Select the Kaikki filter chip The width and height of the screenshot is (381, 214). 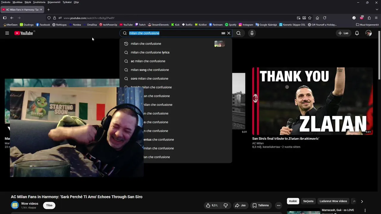tap(293, 201)
